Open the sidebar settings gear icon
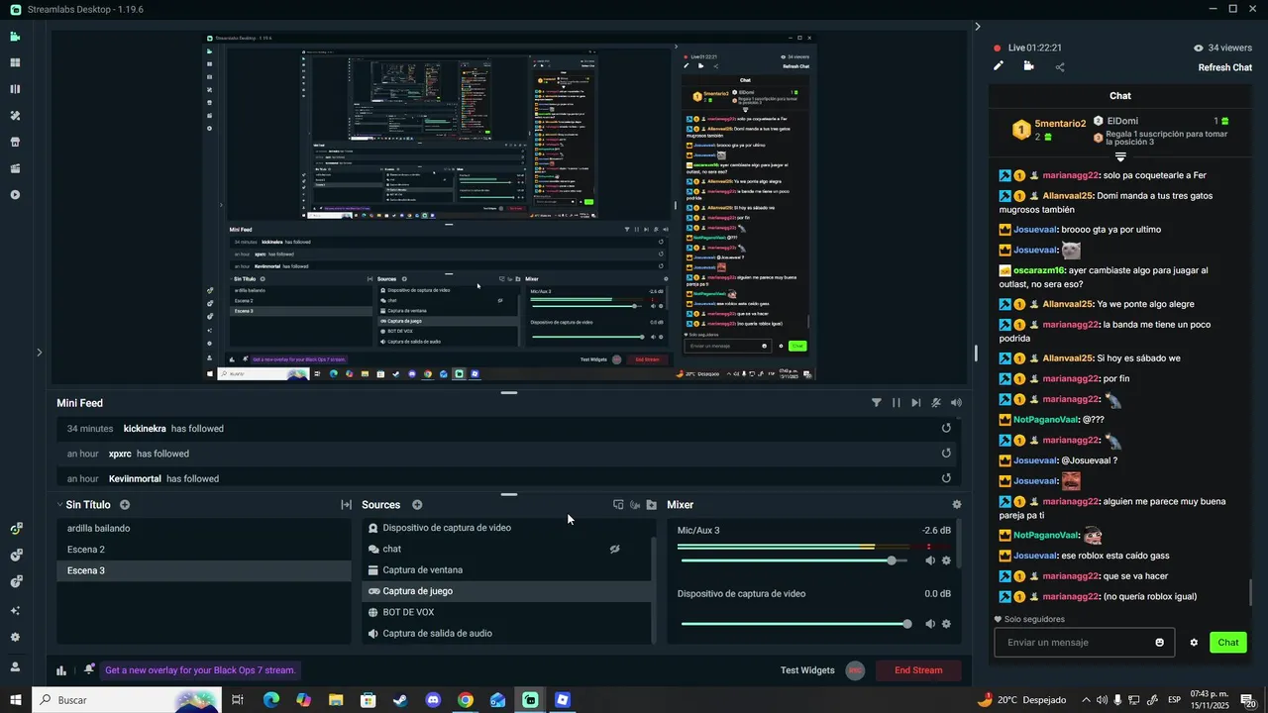The width and height of the screenshot is (1268, 713). pyautogui.click(x=15, y=638)
